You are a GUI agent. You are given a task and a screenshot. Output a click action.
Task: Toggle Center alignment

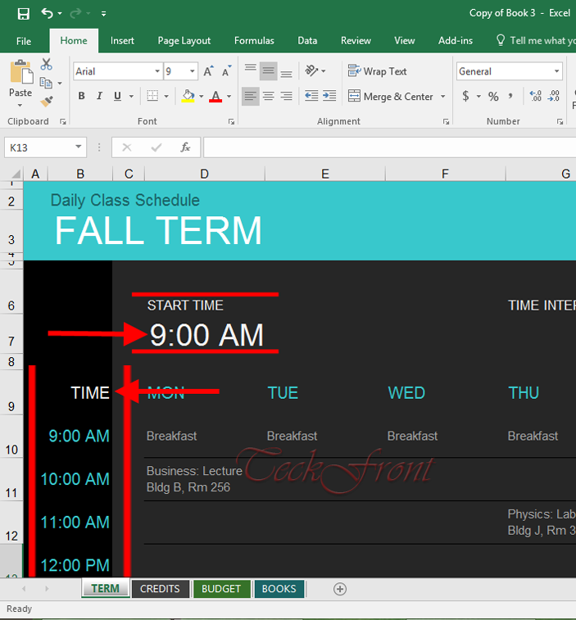tap(268, 96)
